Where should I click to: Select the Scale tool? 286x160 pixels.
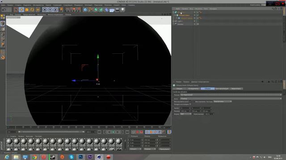click(x=27, y=9)
